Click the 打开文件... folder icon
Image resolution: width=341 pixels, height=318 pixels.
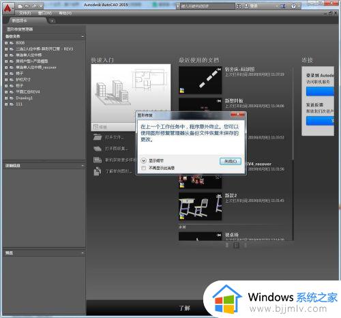(98, 137)
